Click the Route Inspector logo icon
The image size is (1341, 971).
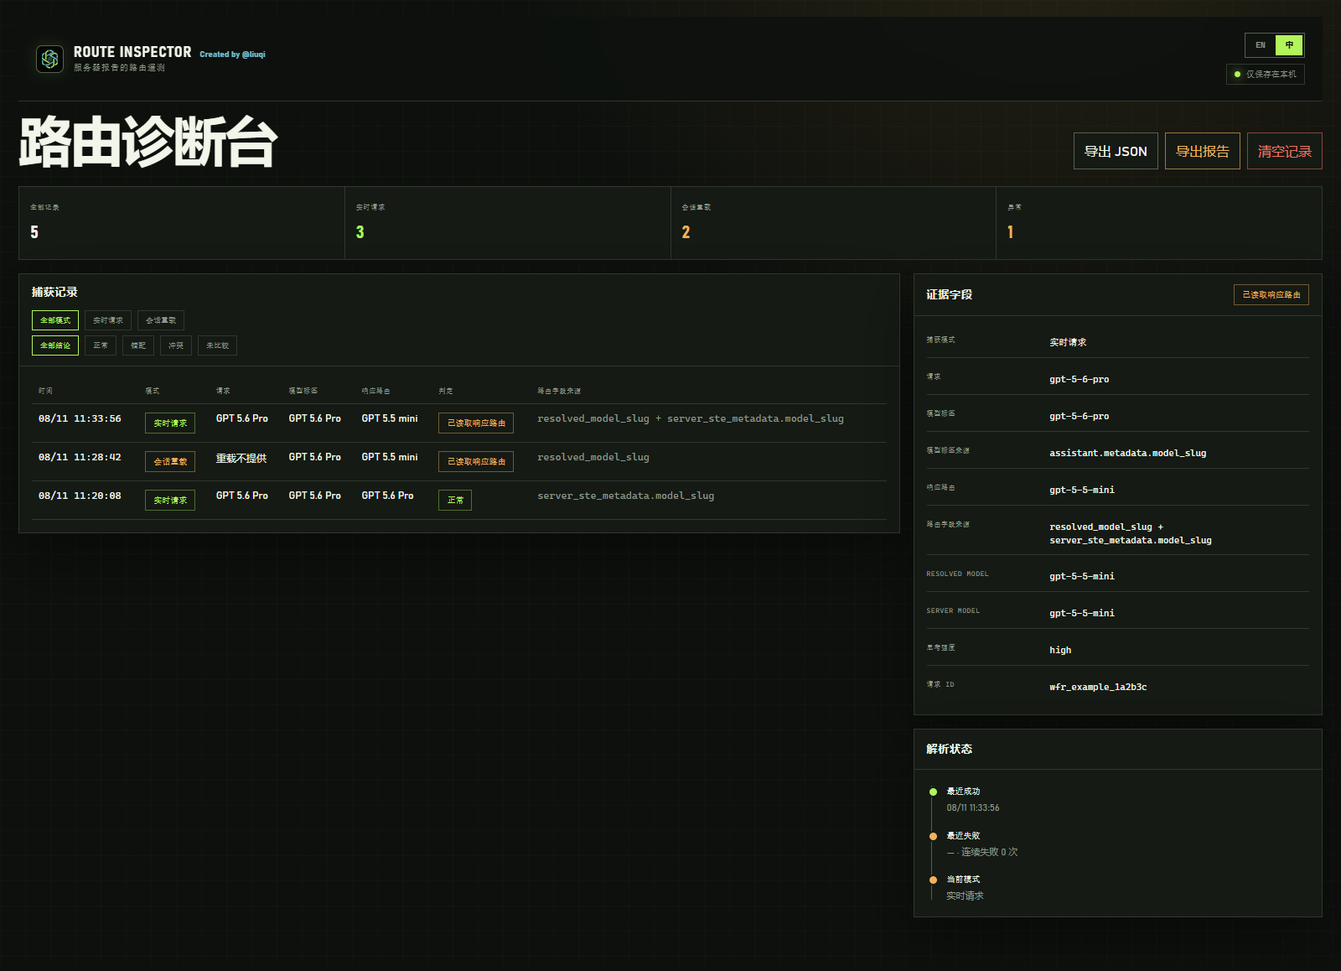[x=50, y=59]
